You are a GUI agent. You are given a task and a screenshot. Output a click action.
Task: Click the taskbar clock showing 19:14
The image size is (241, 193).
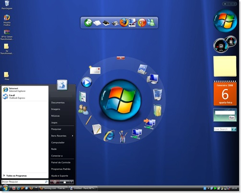pyautogui.click(x=234, y=189)
